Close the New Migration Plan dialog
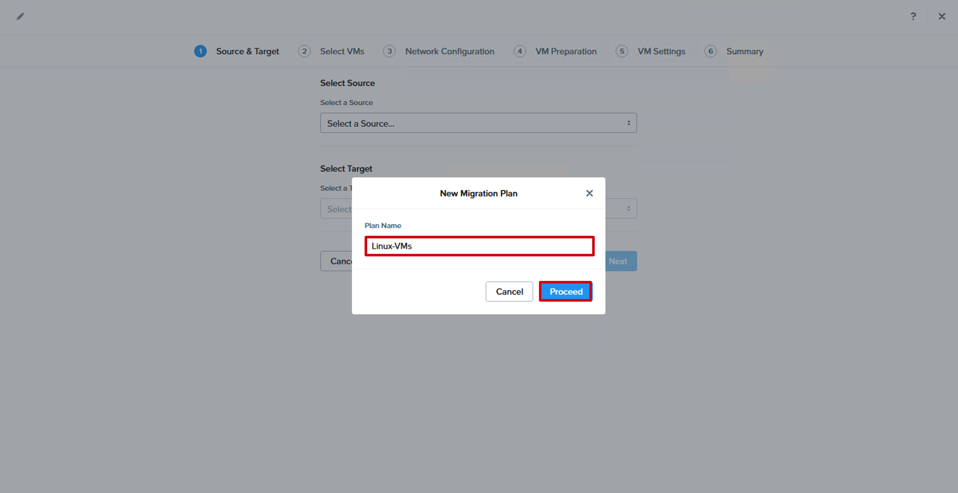The width and height of the screenshot is (958, 493). (589, 193)
